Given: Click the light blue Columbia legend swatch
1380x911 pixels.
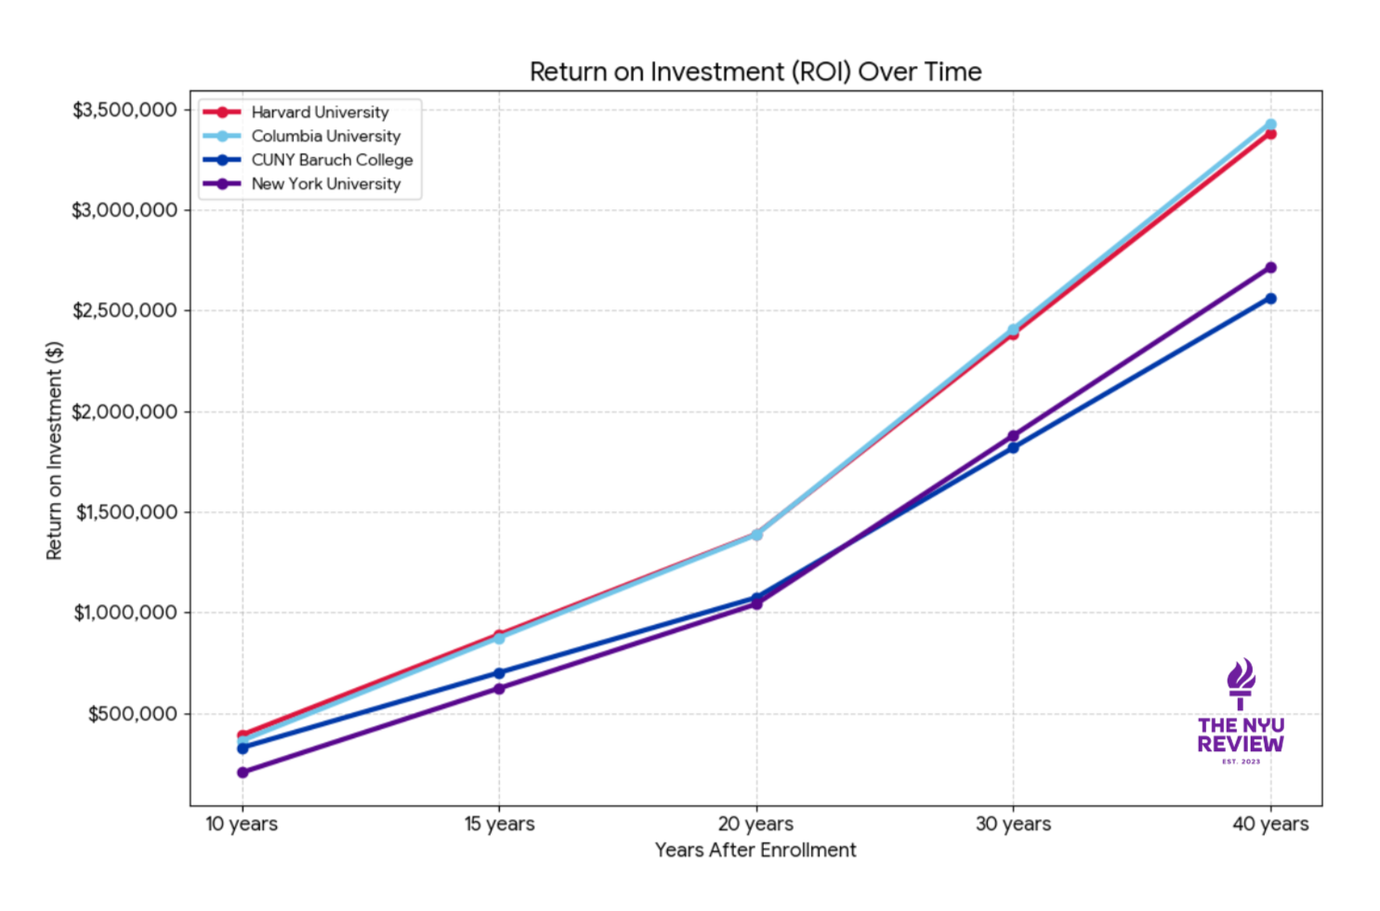Looking at the screenshot, I should pyautogui.click(x=222, y=136).
